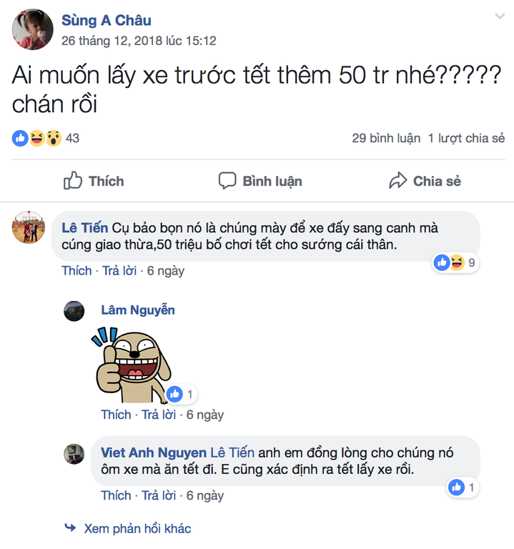
Task: Click the Chia sẻ arrow icon
Action: pyautogui.click(x=397, y=181)
